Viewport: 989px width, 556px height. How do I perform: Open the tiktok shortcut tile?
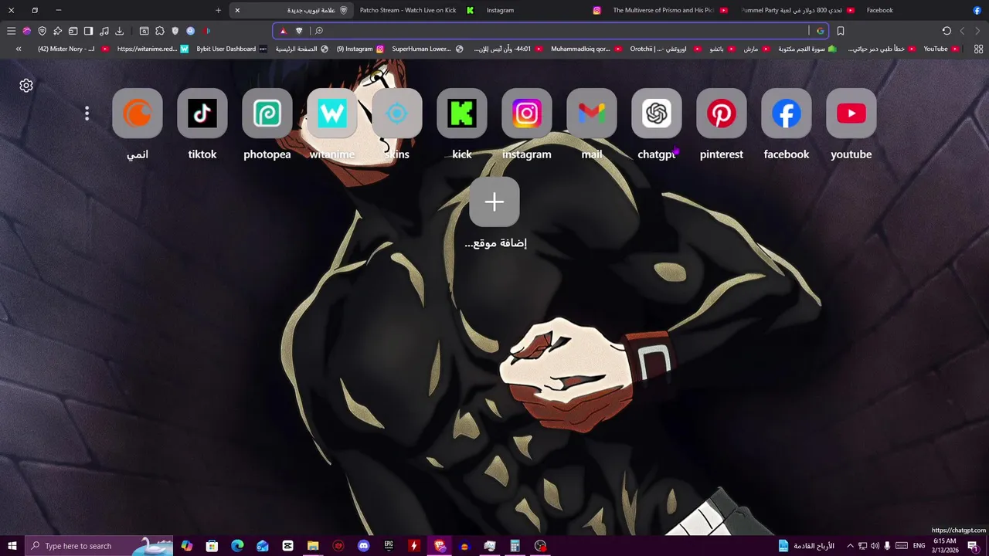pyautogui.click(x=202, y=114)
